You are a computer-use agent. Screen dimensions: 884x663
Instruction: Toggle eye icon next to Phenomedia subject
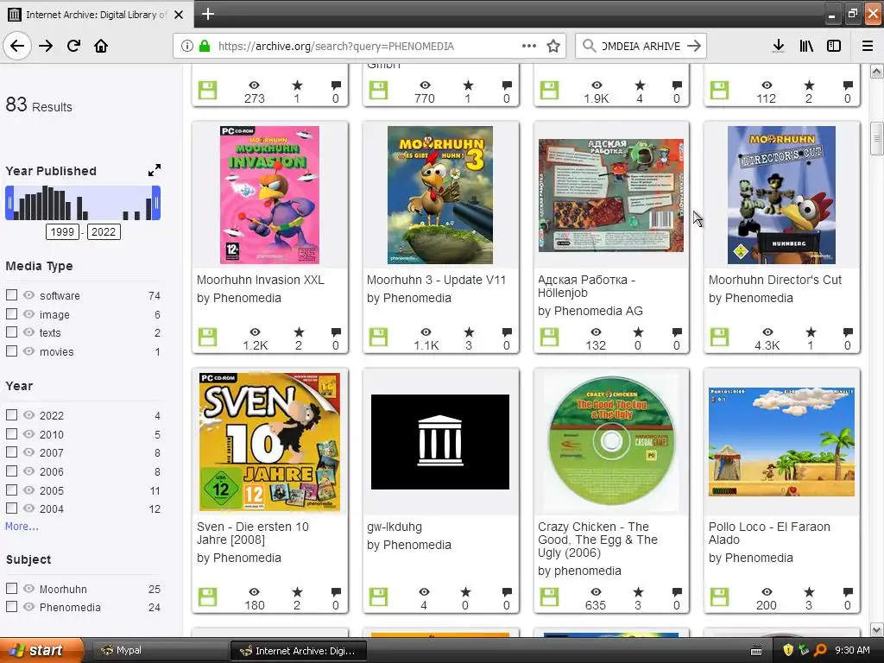coord(28,607)
